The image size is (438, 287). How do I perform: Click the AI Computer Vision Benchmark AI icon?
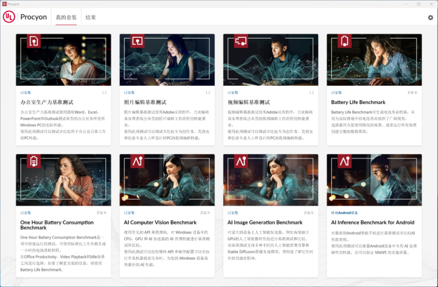coord(137,161)
